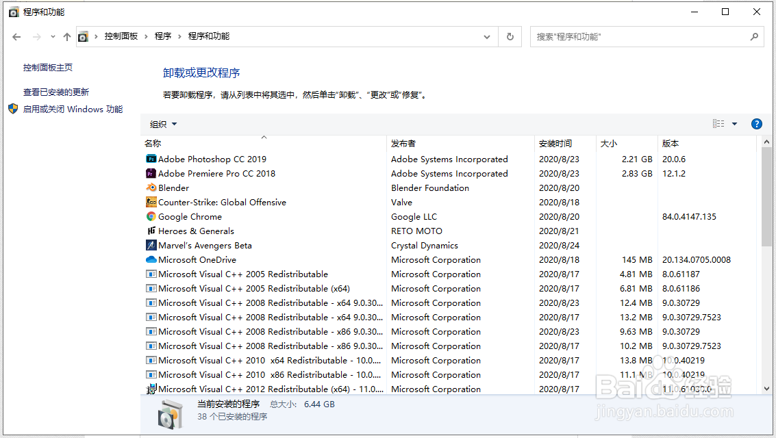Click the refresh icon next to the address bar
This screenshot has width=776, height=438.
[510, 36]
